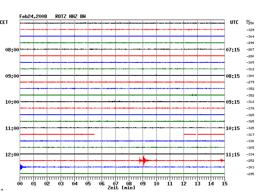Select DC offset value -267
The height and width of the screenshot is (194, 256).
tap(250, 49)
